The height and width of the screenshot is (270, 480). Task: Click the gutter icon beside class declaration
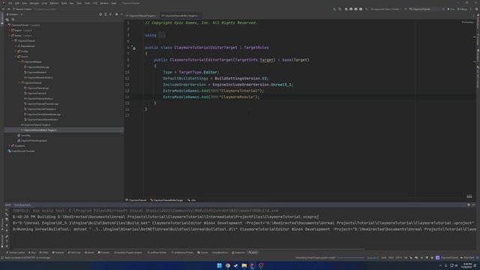coord(133,48)
